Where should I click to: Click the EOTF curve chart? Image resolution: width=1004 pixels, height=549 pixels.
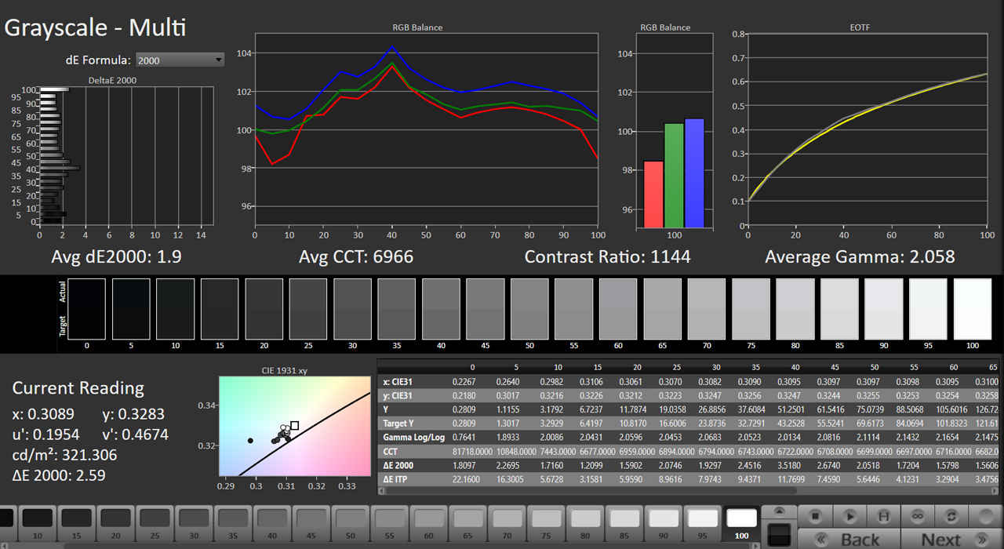click(x=868, y=130)
